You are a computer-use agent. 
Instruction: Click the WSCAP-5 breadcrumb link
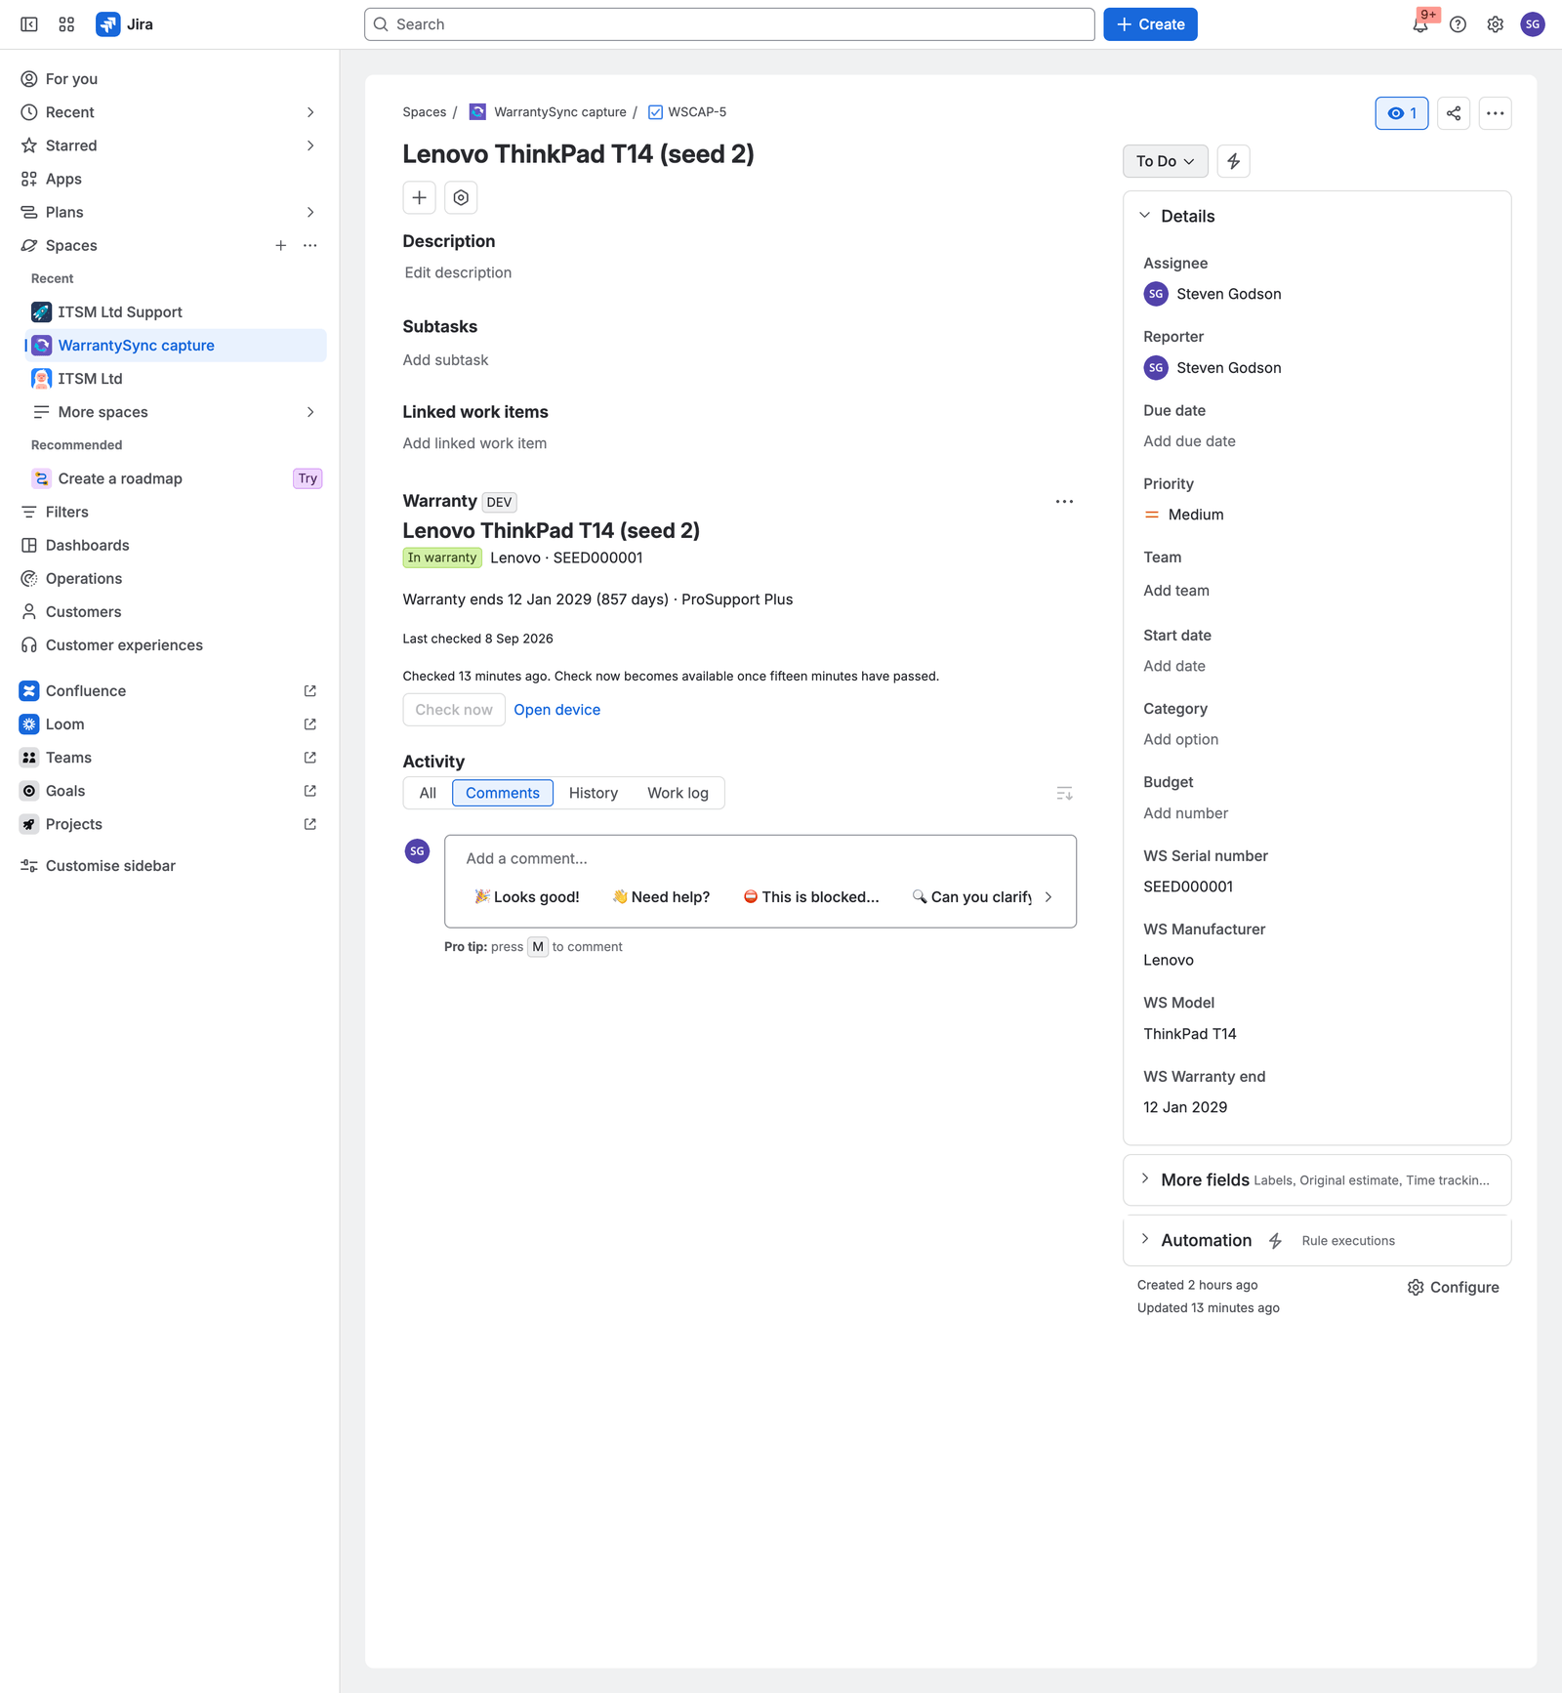click(697, 112)
